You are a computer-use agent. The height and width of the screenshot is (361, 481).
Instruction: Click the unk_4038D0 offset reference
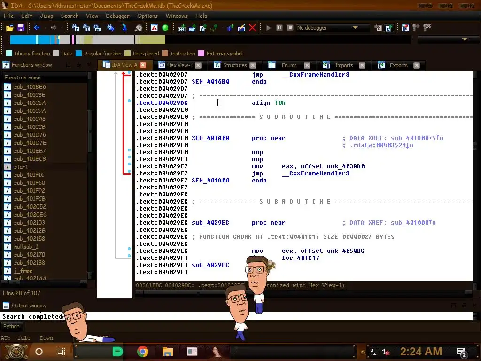(x=346, y=166)
